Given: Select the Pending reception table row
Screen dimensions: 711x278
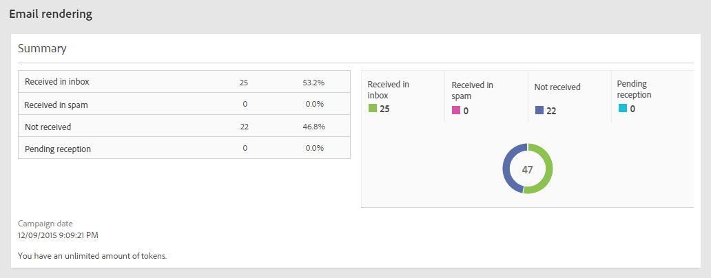Looking at the screenshot, I should coord(184,149).
